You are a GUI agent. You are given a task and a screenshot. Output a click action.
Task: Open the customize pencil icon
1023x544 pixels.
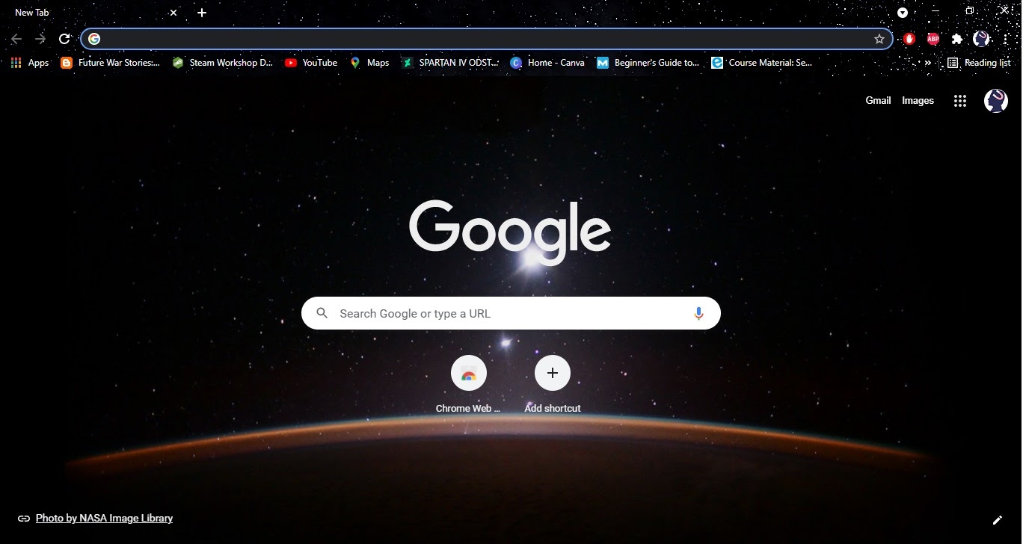(x=998, y=519)
